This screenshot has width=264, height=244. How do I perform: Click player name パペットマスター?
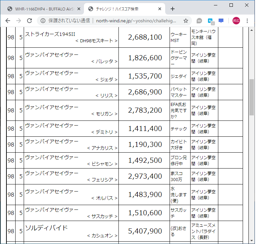179,92
